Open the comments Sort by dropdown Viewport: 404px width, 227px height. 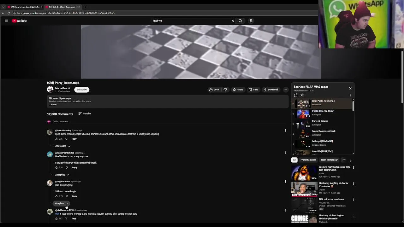point(85,113)
